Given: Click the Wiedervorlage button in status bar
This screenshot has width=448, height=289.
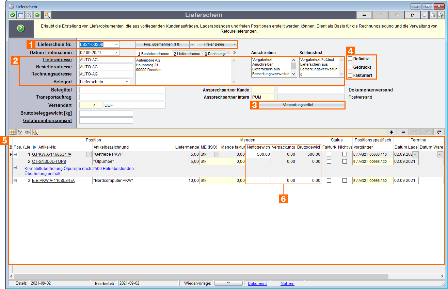Looking at the screenshot, I should [x=228, y=283].
